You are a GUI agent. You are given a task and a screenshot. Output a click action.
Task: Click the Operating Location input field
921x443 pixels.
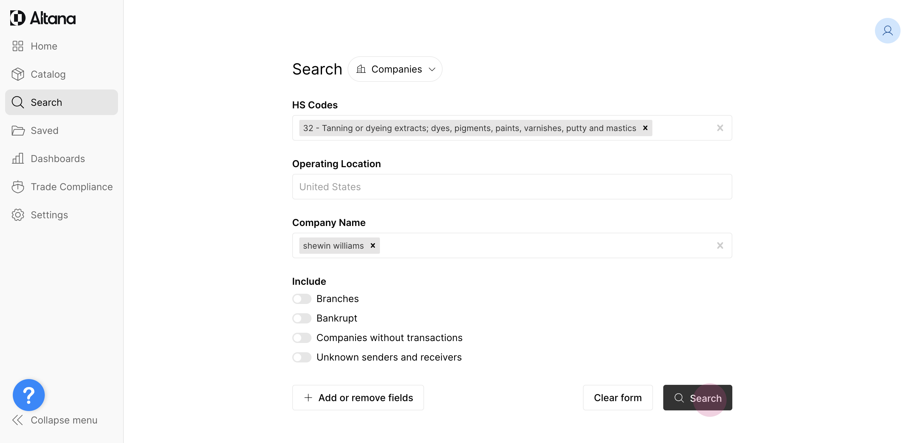512,187
